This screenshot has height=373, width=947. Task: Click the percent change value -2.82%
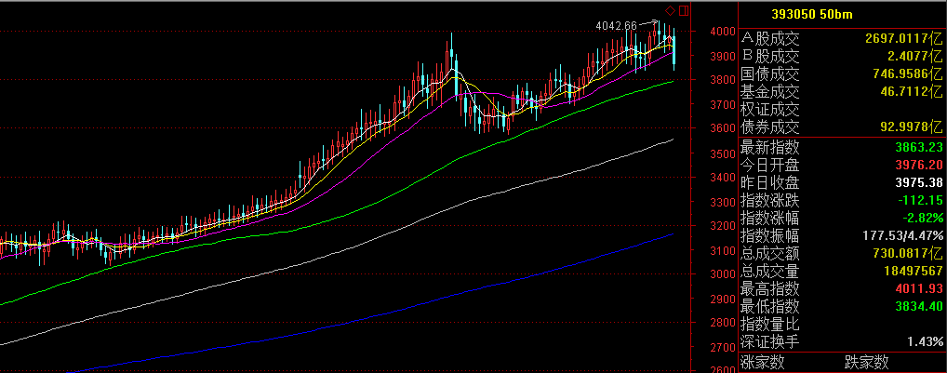pyautogui.click(x=923, y=218)
